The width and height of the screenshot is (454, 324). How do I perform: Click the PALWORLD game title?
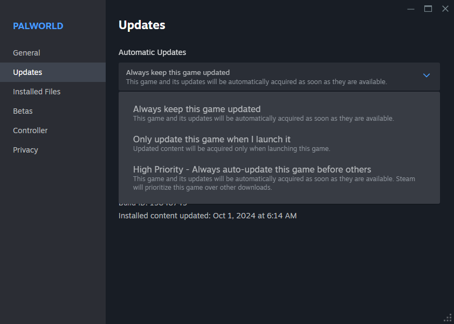[38, 26]
